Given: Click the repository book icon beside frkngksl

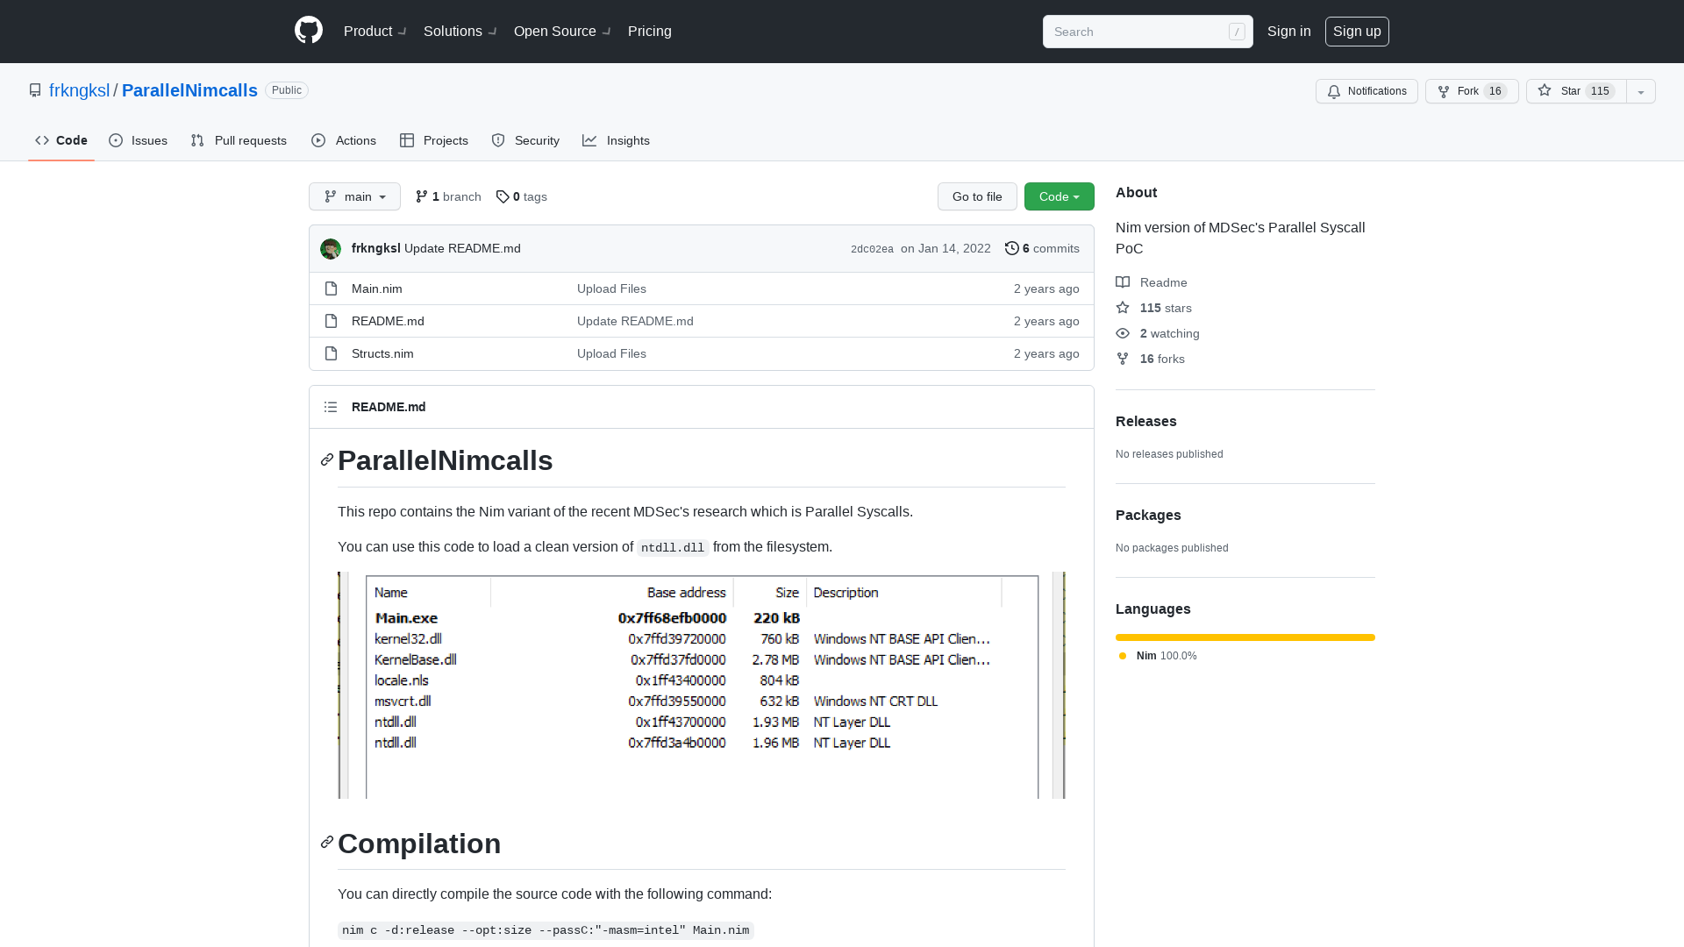Looking at the screenshot, I should 35,90.
